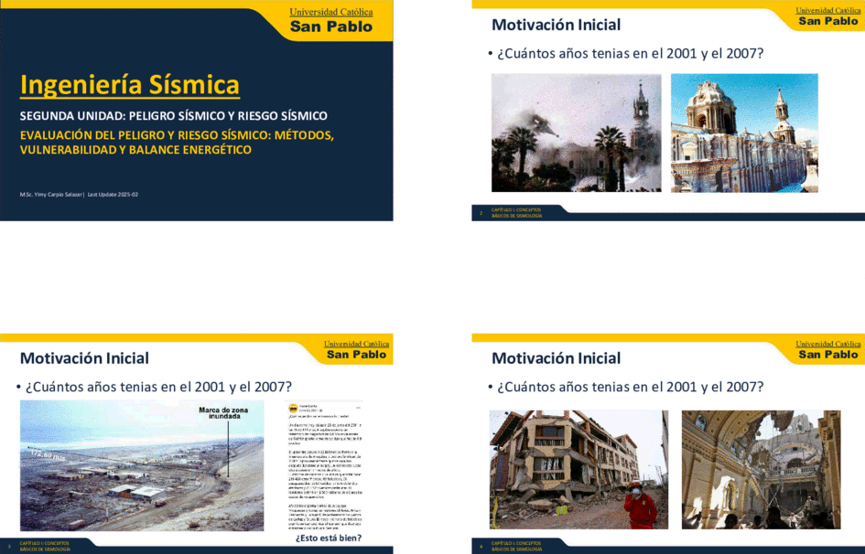Viewport: 865px width, 554px height.
Task: Click the profile avatar icon in the post screenshot
Action: (x=293, y=408)
